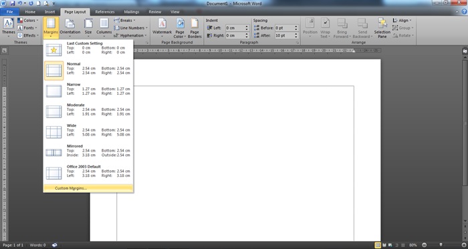The height and width of the screenshot is (249, 468).
Task: Click the zoom slider handle
Action: pyautogui.click(x=441, y=245)
